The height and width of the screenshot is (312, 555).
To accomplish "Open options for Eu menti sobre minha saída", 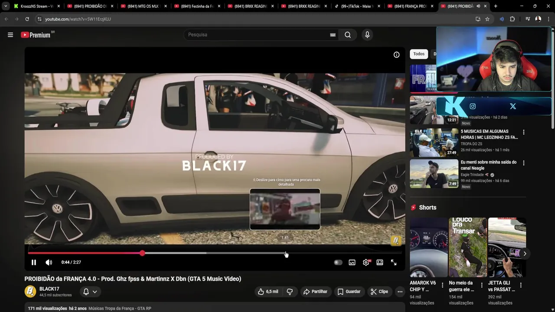I will 523,163.
